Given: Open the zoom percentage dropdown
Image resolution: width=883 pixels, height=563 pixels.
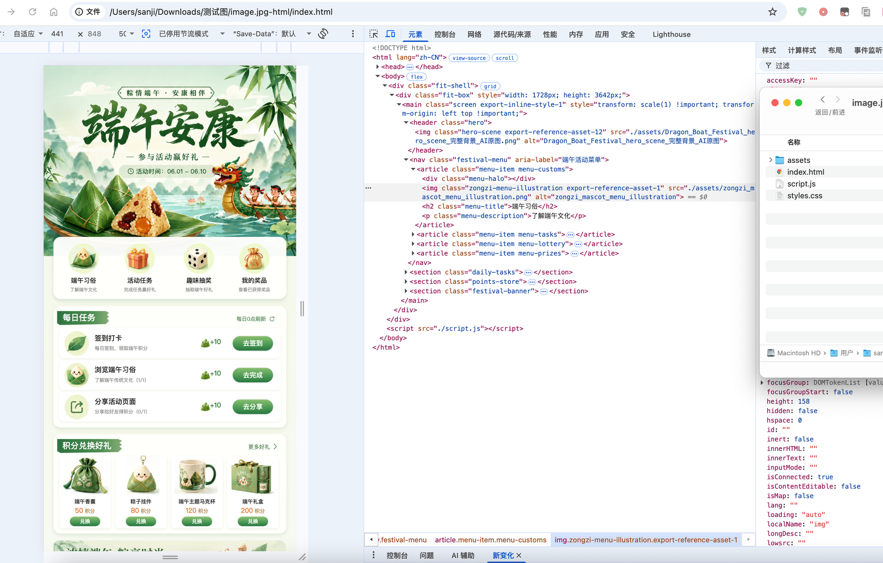Looking at the screenshot, I should coord(126,34).
